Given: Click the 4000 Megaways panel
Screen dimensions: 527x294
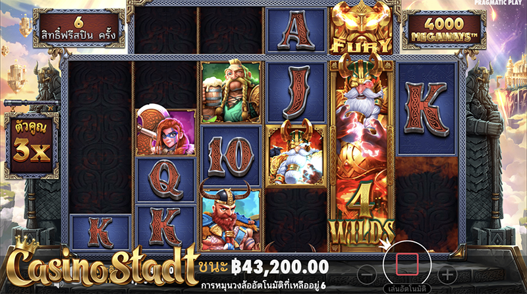Looking at the screenshot, I should (x=444, y=29).
